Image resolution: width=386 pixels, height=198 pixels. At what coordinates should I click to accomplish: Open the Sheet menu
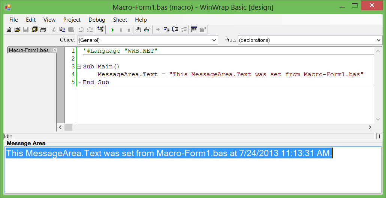tap(120, 20)
